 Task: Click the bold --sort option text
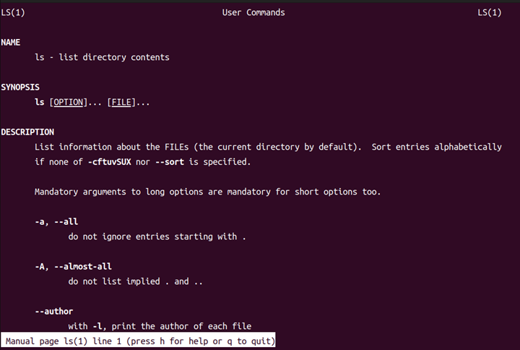click(170, 162)
